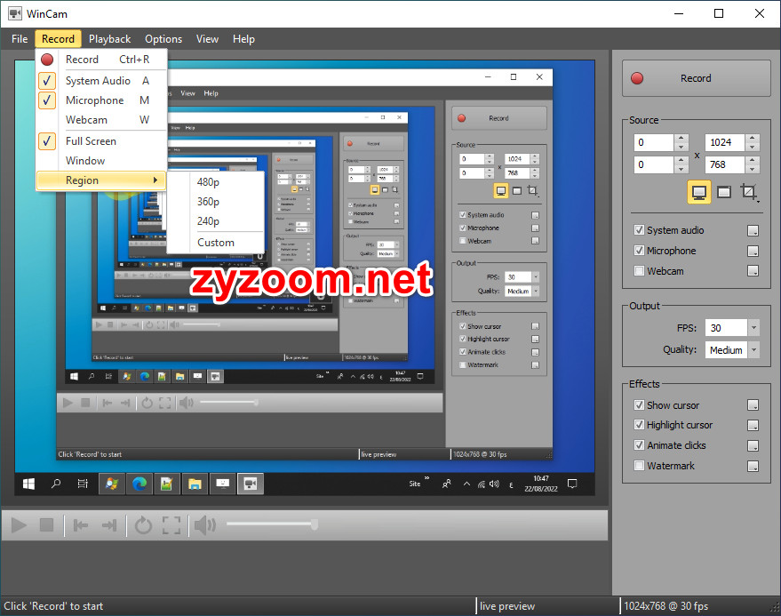Click the fullscreen playback icon

pyautogui.click(x=171, y=524)
